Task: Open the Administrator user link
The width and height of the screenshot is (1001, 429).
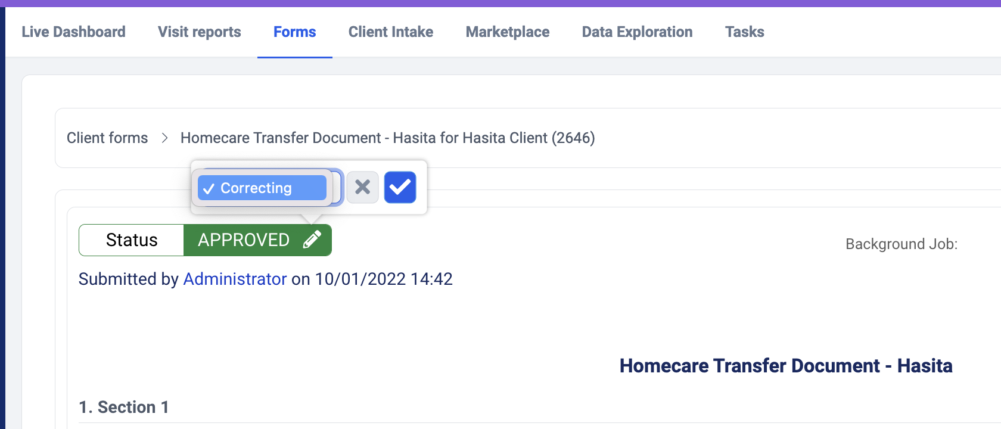Action: (235, 279)
